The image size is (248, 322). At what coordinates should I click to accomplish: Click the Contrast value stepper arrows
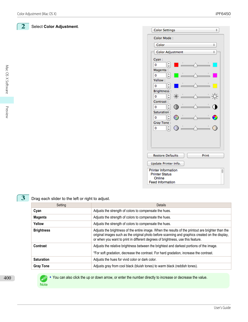[x=169, y=107]
